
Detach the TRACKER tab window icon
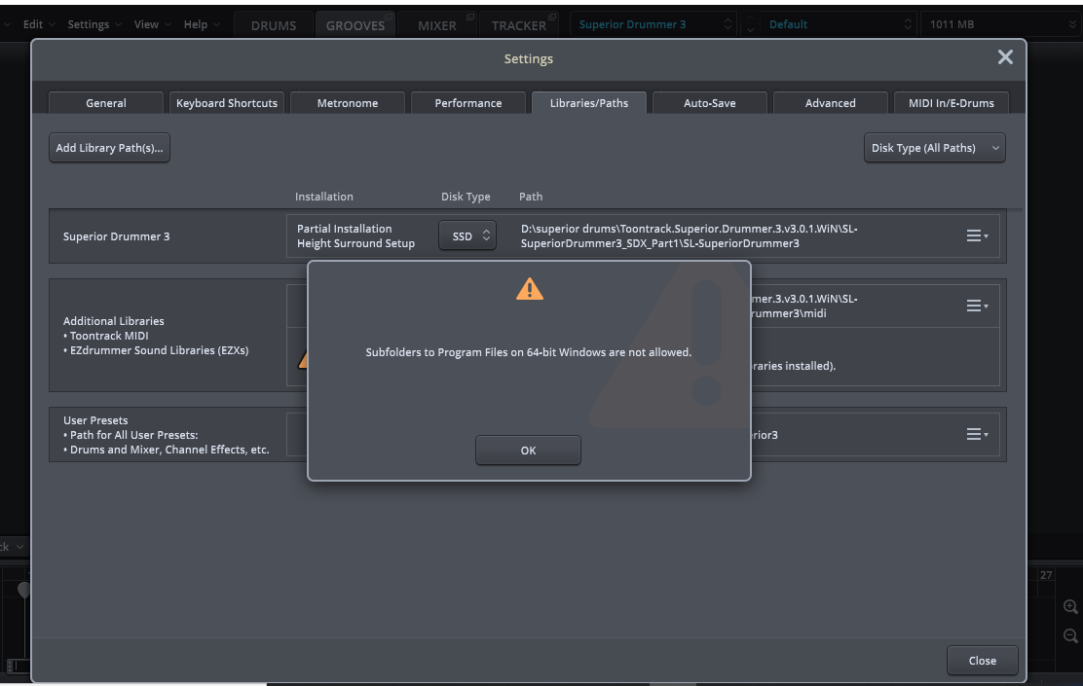[x=552, y=17]
